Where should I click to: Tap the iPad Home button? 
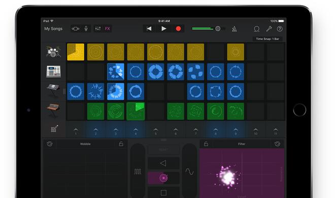pyautogui.click(x=299, y=110)
